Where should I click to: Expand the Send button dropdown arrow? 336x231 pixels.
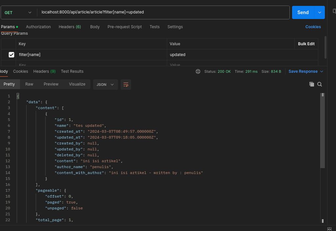pyautogui.click(x=319, y=12)
